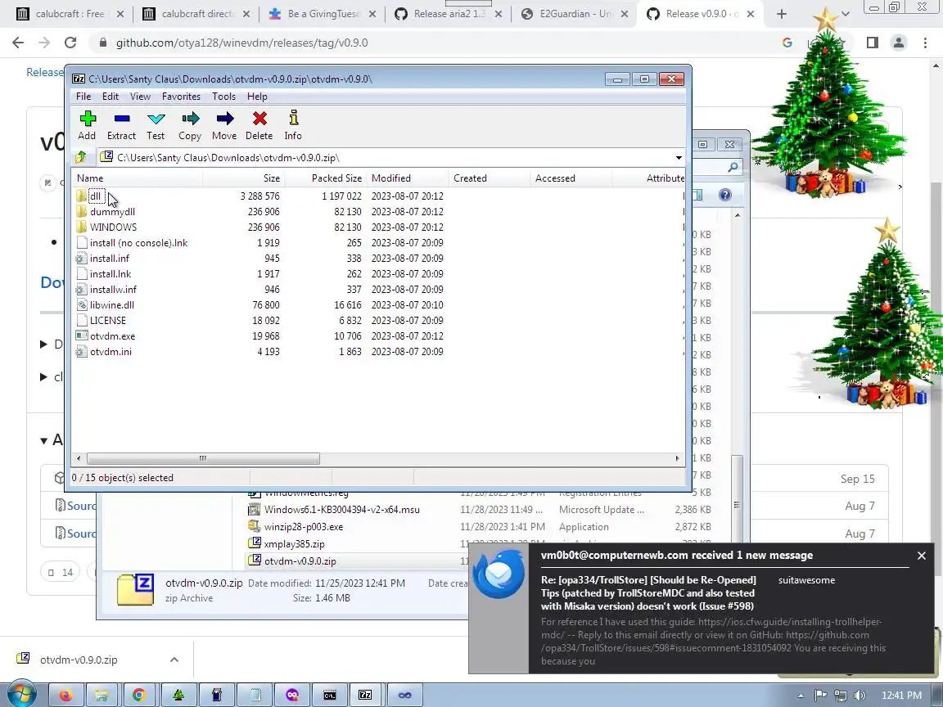943x707 pixels.
Task: Open the Edit menu
Action: coord(110,97)
